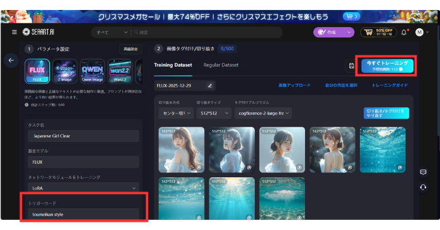
Task: Click the FLUX-2025-12-29 dataset name field
Action: pyautogui.click(x=181, y=86)
